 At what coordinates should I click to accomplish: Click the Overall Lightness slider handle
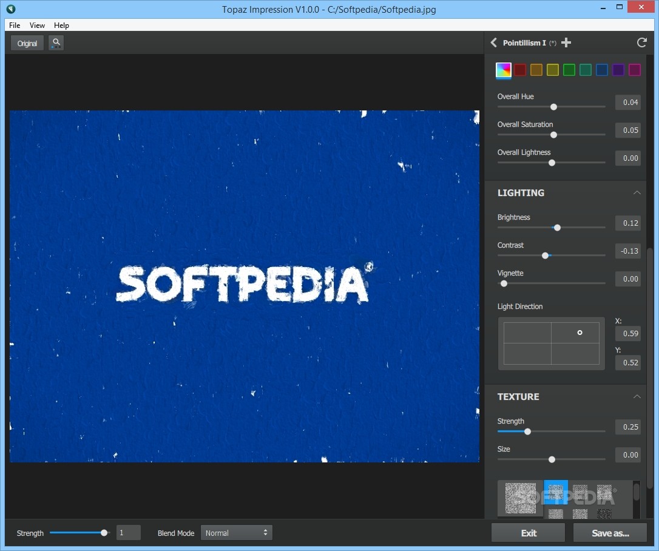tap(552, 163)
